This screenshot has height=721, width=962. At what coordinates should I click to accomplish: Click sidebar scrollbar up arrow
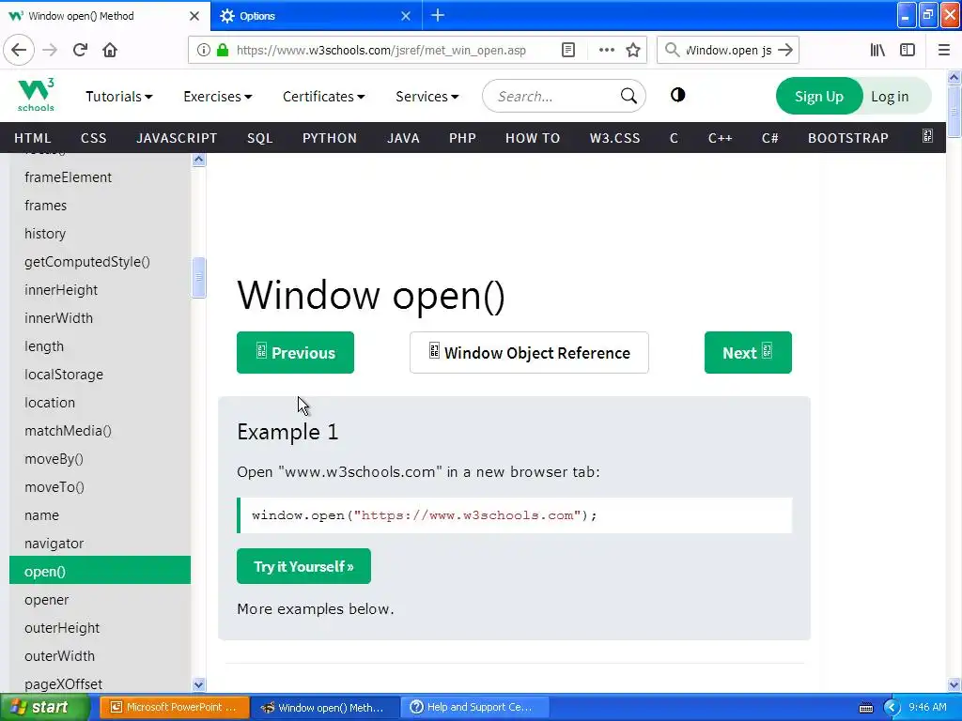pyautogui.click(x=198, y=160)
